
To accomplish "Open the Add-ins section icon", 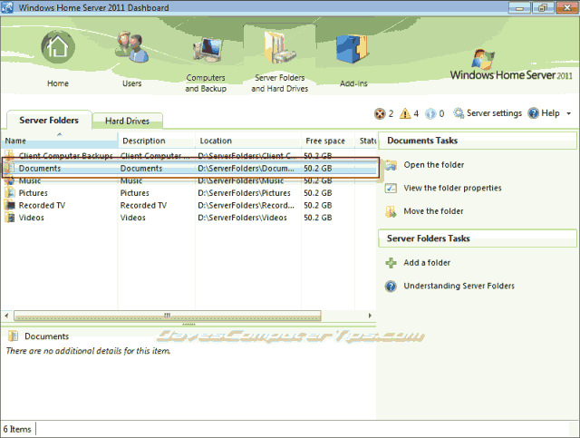I will 352,49.
